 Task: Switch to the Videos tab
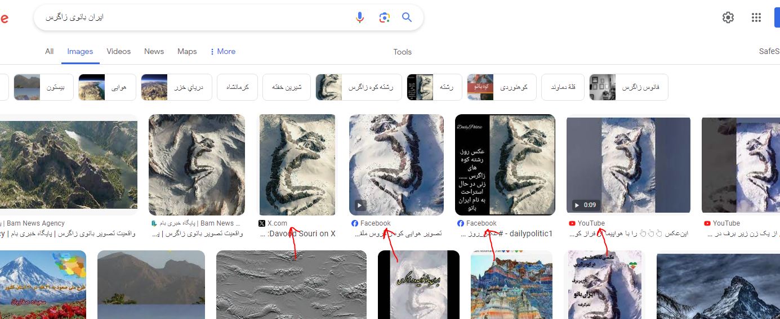point(118,52)
